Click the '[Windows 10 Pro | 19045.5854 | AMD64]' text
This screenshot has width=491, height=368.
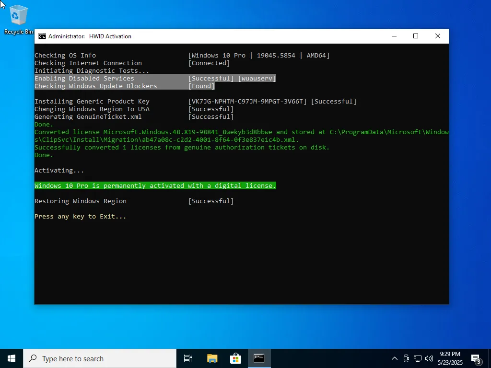tap(258, 56)
